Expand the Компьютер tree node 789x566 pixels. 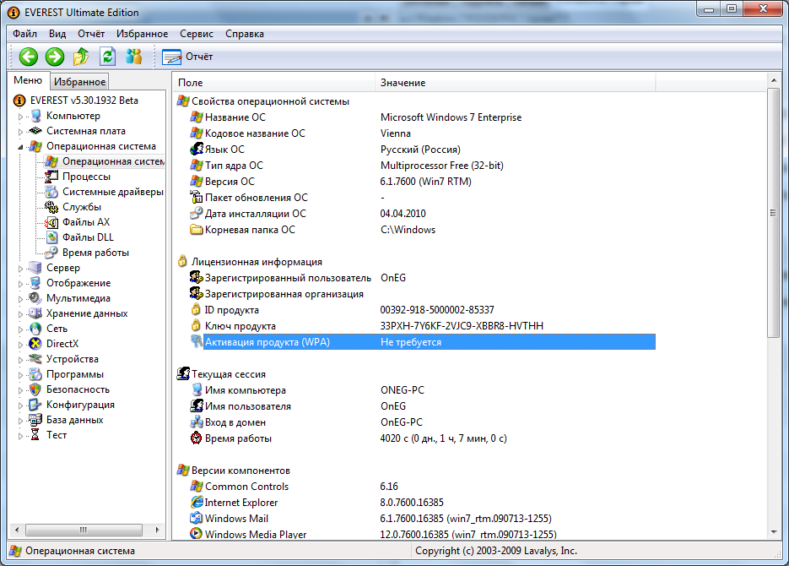pyautogui.click(x=20, y=117)
